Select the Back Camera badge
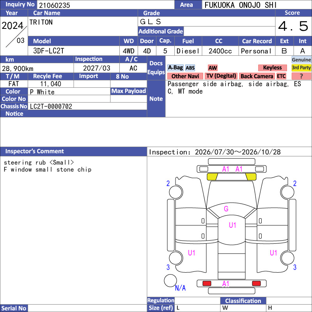 (257, 76)
